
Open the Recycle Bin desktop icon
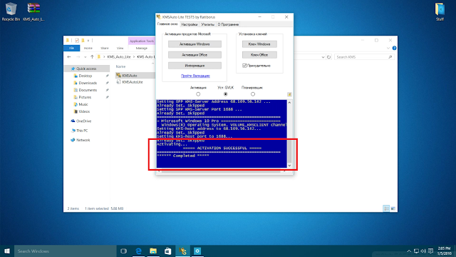click(x=11, y=11)
